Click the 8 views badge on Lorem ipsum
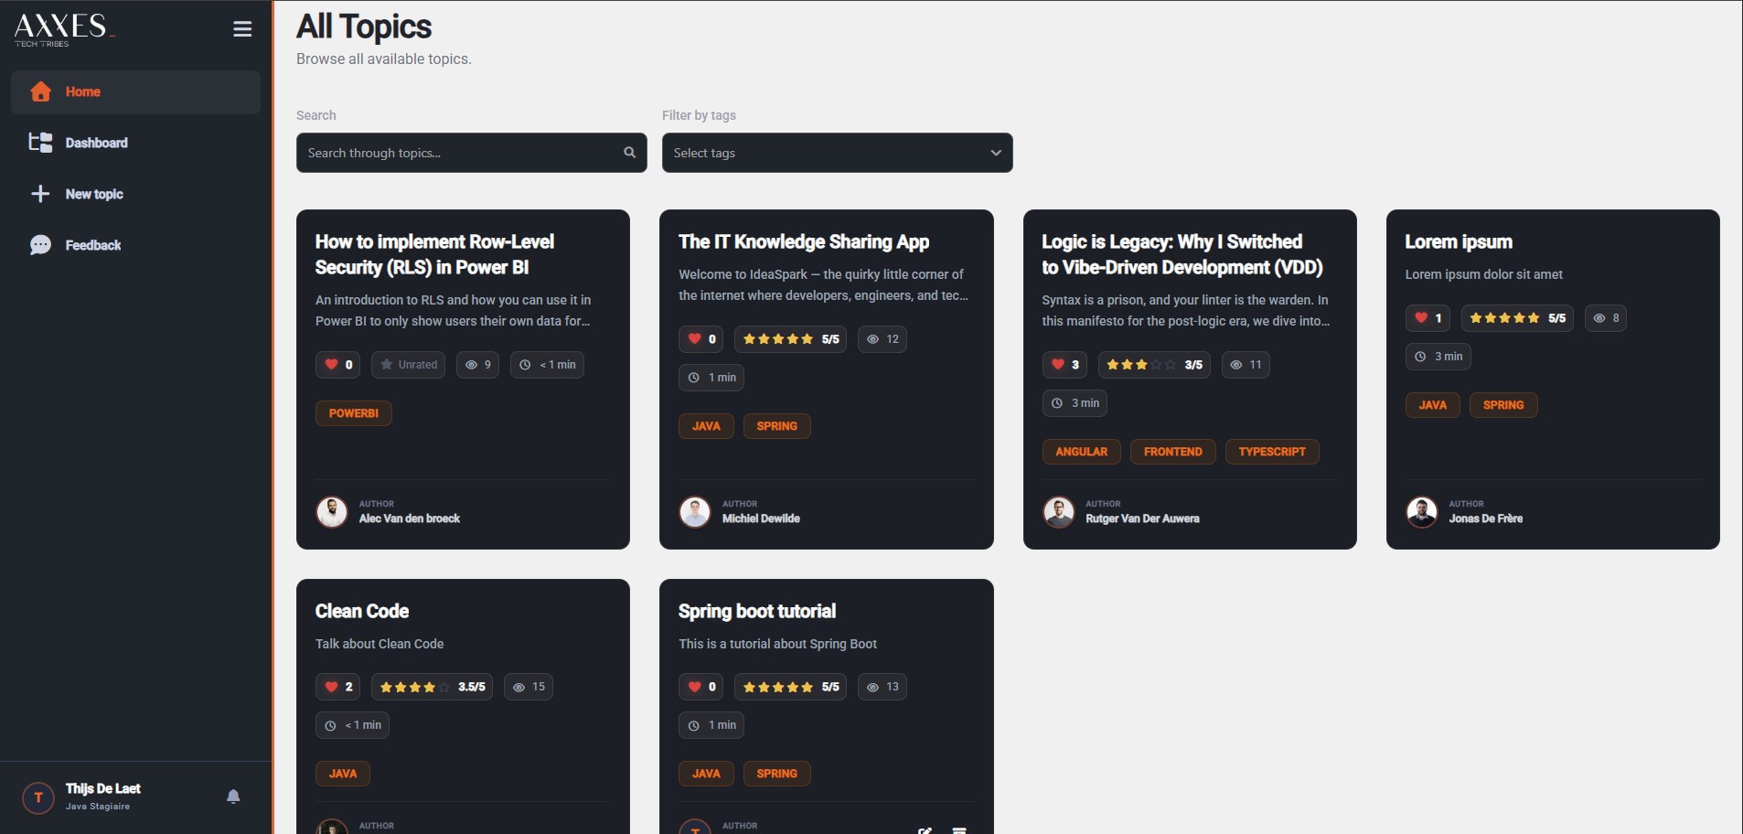The height and width of the screenshot is (834, 1743). tap(1606, 318)
